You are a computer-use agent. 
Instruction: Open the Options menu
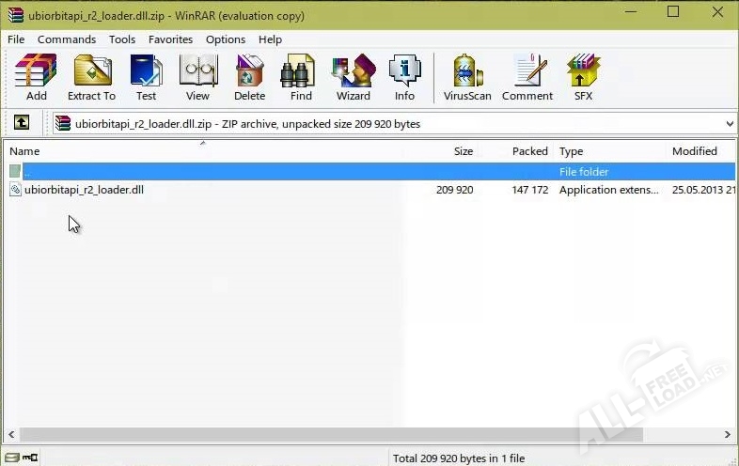[226, 39]
